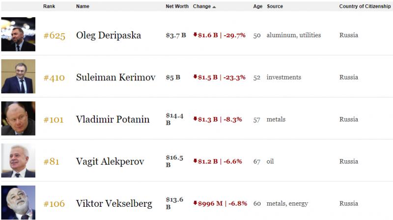Viewport: 393px width, 220px height.
Task: Click Vagit Alekperov's red down-arrow change icon
Action: point(195,161)
